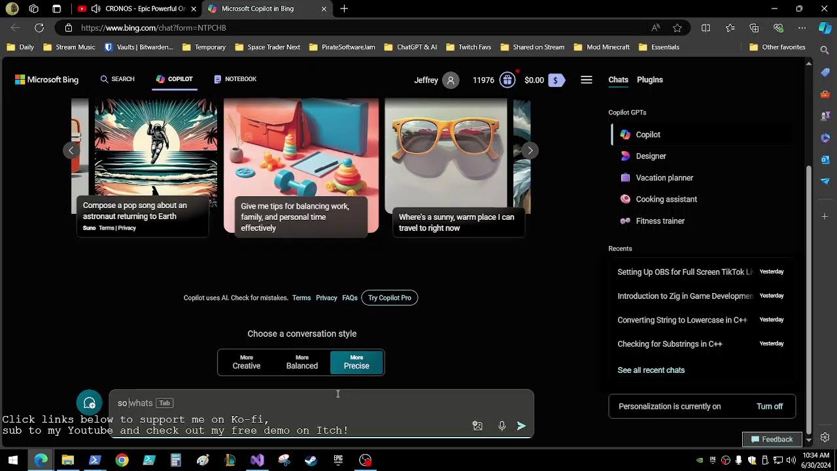Viewport: 837px width, 471px height.
Task: Open Edge Settings and more ellipsis menu
Action: (x=802, y=27)
